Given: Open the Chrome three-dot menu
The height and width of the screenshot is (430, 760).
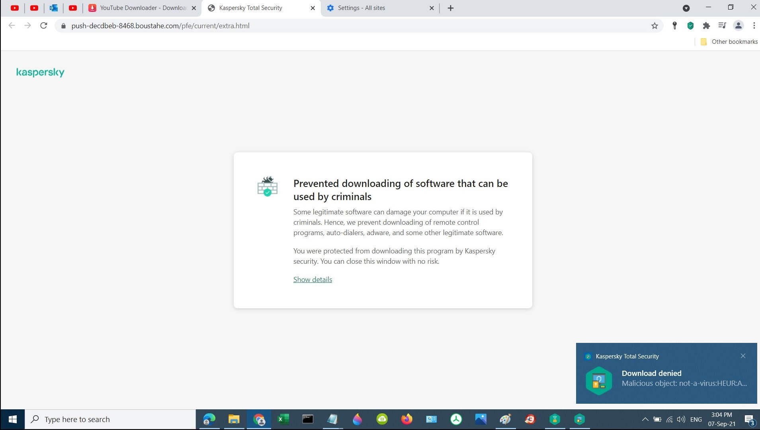Looking at the screenshot, I should tap(754, 26).
